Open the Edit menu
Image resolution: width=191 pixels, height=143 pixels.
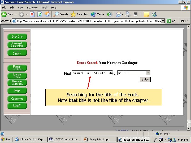click(12, 7)
